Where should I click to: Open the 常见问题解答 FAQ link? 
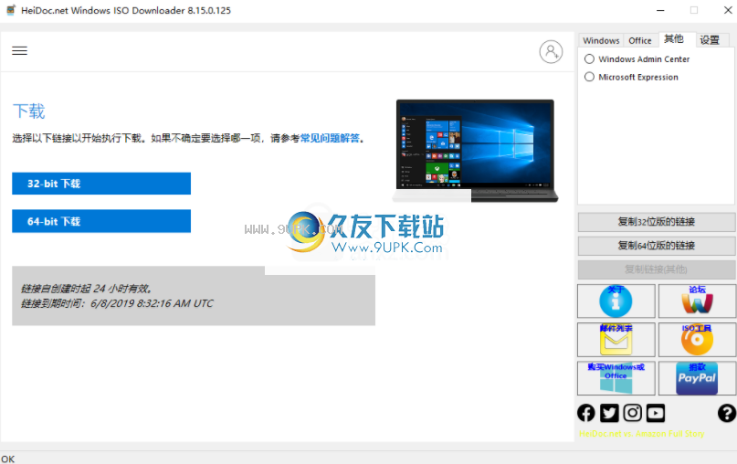(x=330, y=138)
